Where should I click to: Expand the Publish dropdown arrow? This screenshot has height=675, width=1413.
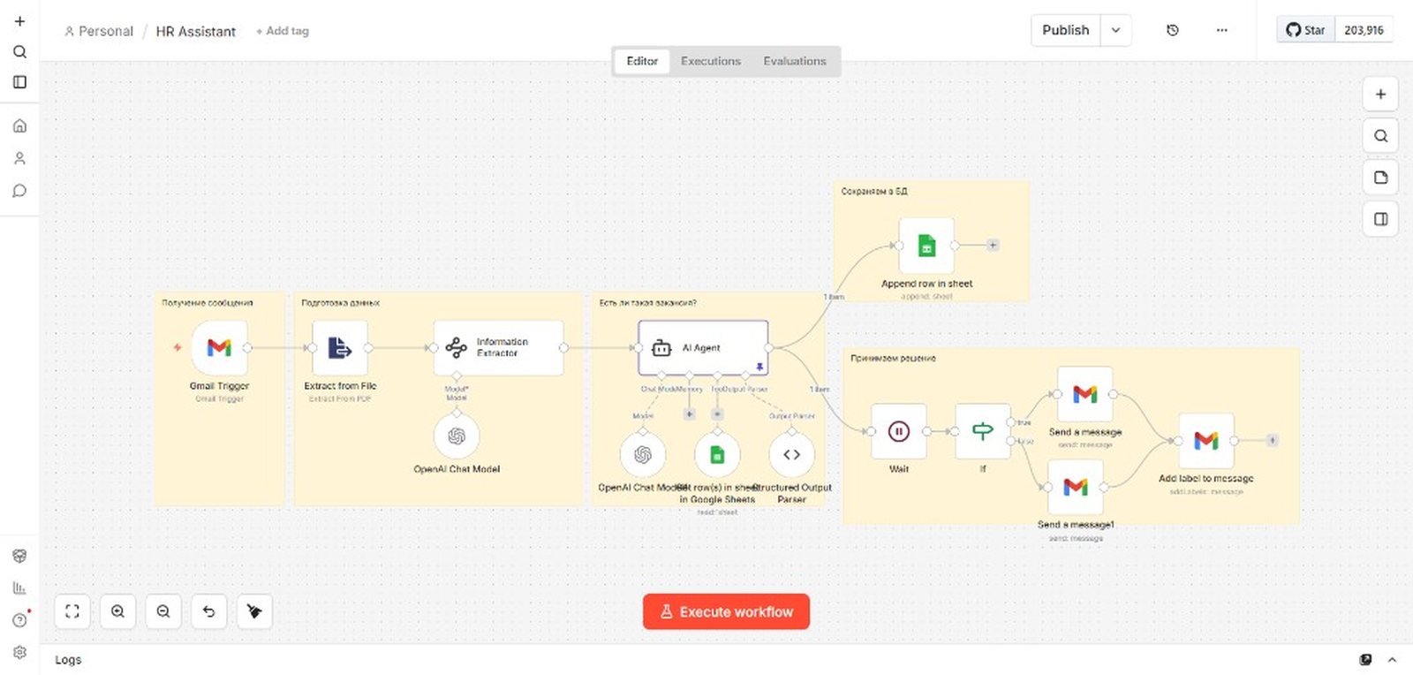coord(1115,30)
